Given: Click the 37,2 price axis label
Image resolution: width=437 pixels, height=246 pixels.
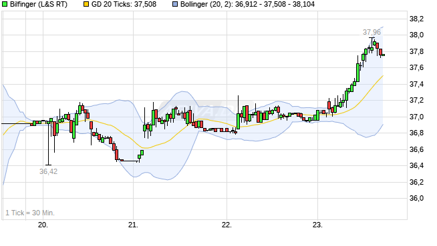Looking at the screenshot, I should [416, 101].
